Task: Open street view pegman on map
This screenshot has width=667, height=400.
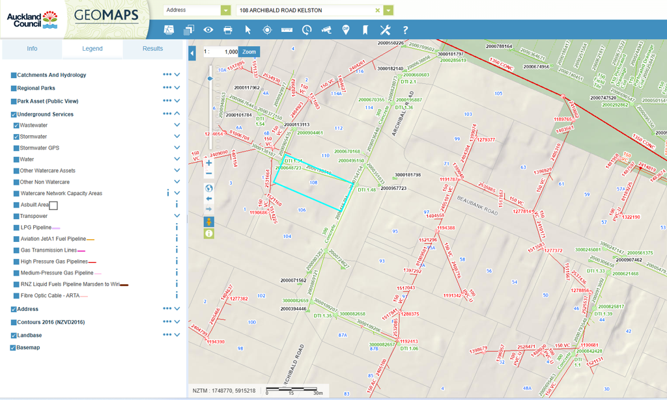Action: pos(208,222)
